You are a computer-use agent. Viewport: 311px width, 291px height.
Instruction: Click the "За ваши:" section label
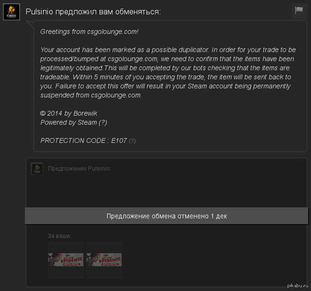click(x=59, y=236)
